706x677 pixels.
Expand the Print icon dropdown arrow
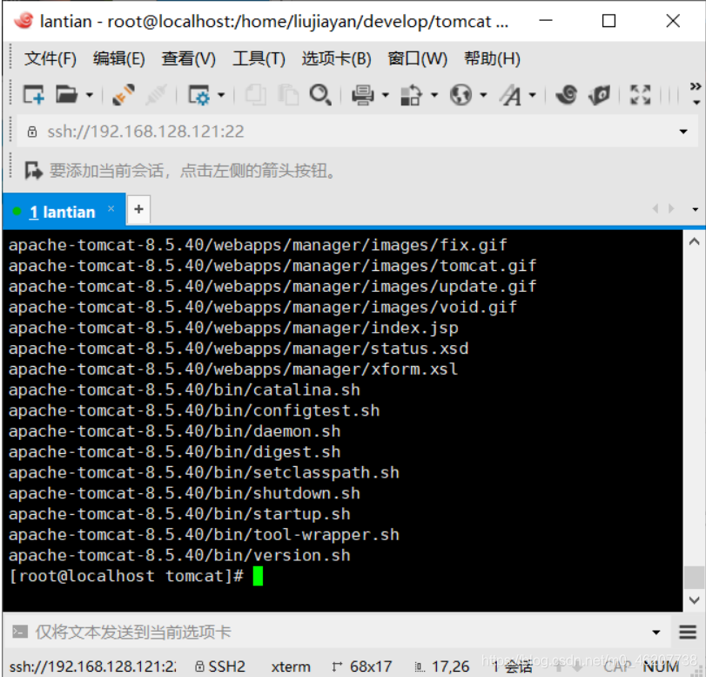tap(386, 95)
